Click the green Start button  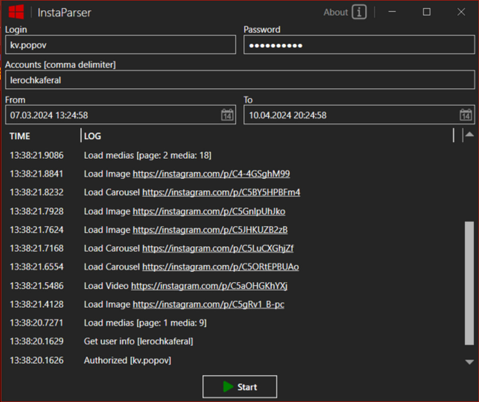pyautogui.click(x=240, y=387)
